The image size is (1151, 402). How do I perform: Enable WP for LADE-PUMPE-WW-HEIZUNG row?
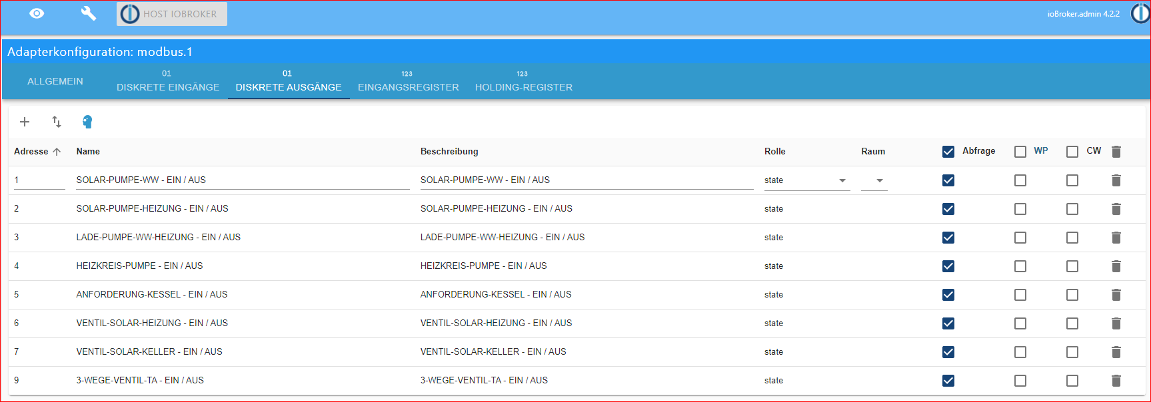coord(1020,238)
